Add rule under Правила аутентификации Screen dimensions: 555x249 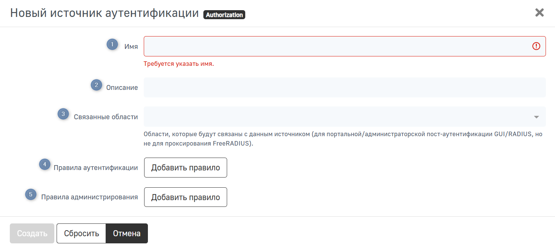click(185, 168)
